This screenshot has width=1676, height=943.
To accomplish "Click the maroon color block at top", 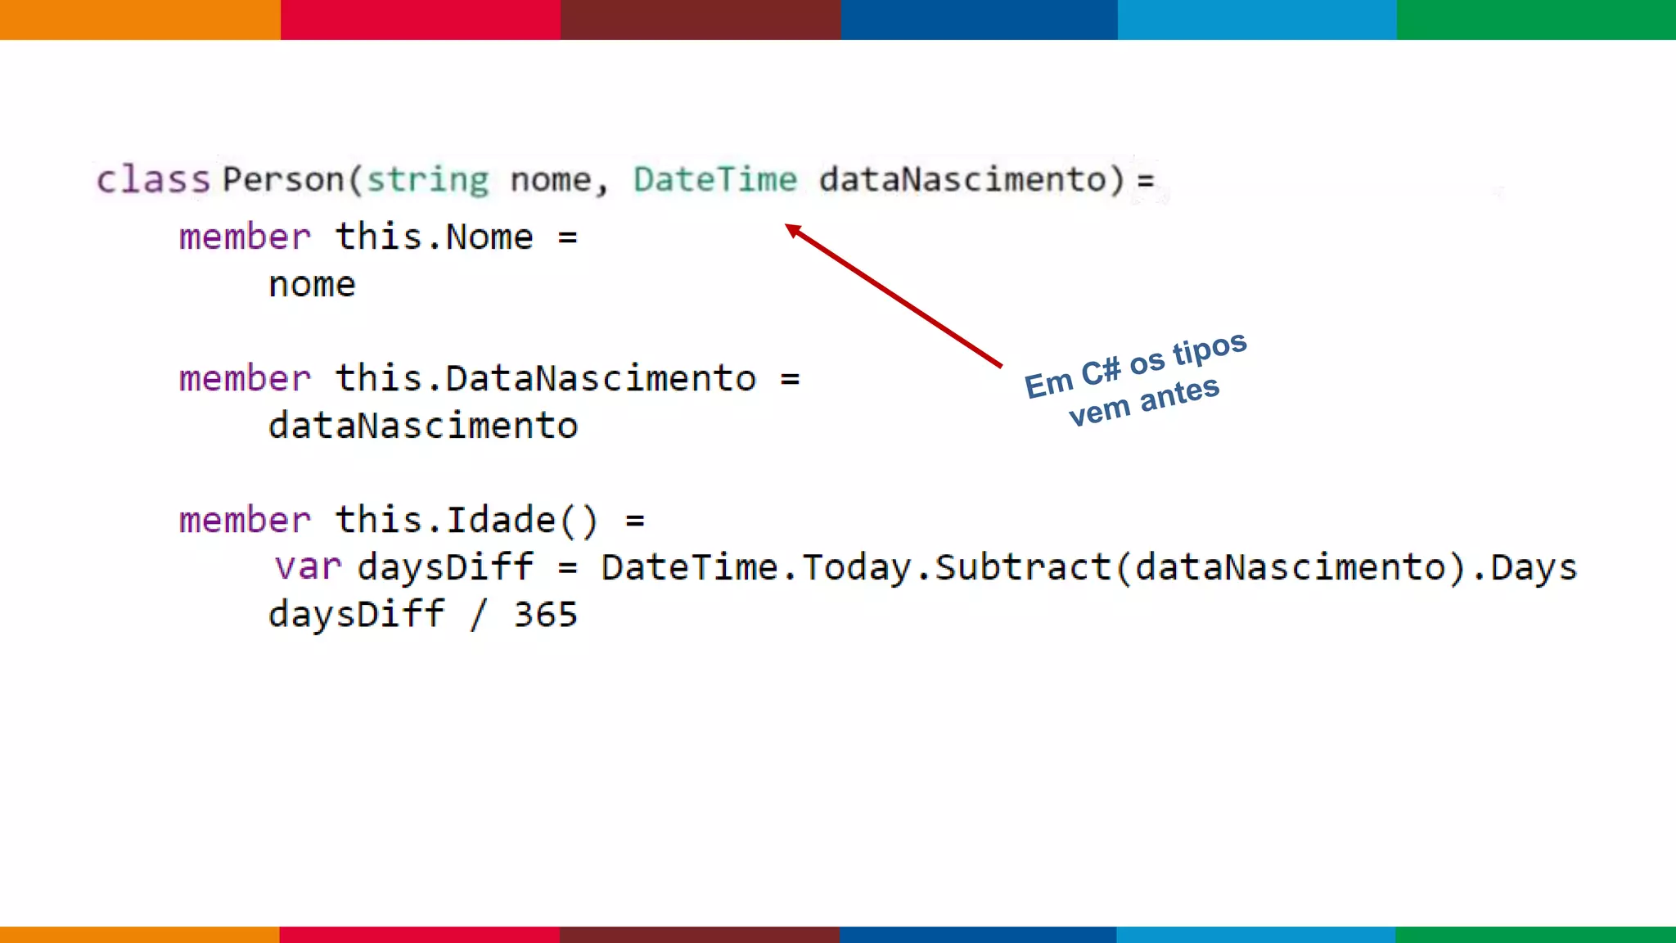I will pos(701,20).
